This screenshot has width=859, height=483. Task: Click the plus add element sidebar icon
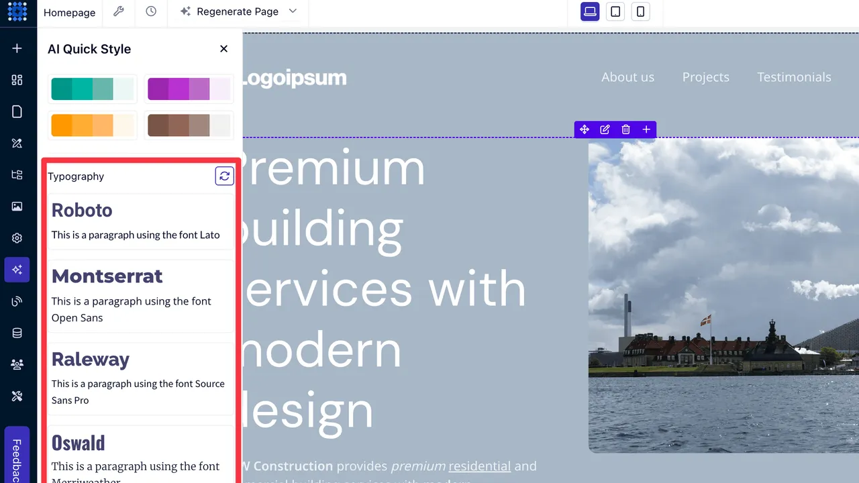point(17,48)
